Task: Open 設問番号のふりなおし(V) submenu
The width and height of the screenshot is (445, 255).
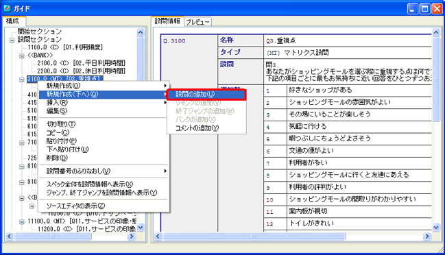Action: 104,171
